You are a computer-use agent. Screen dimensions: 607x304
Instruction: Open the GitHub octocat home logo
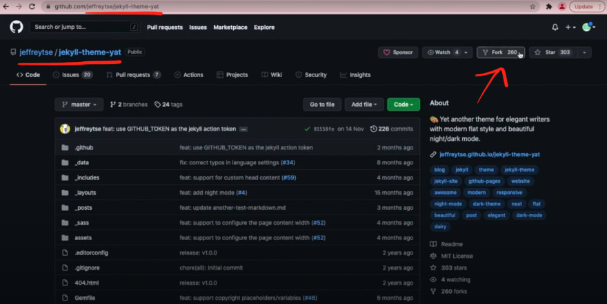point(17,27)
